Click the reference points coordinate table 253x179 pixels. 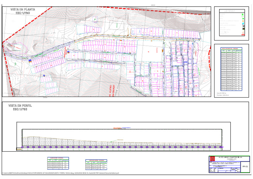pyautogui.click(x=231, y=69)
